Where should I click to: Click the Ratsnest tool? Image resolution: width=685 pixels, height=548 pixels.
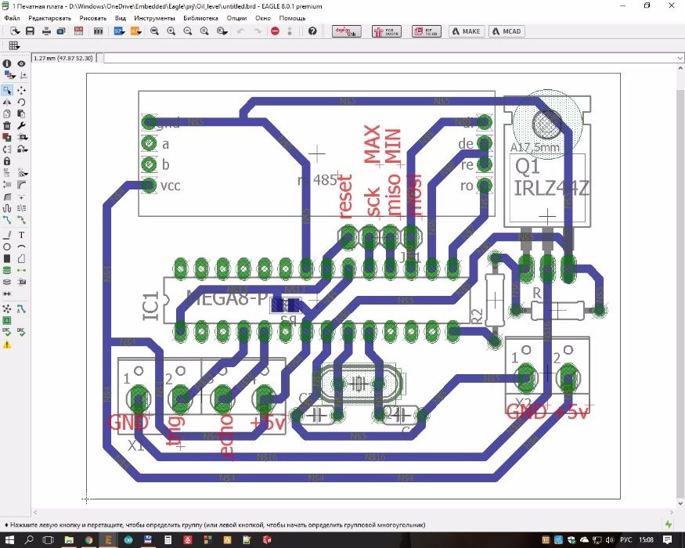7,309
